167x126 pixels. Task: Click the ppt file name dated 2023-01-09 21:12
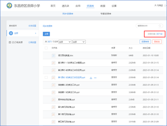[69, 92]
